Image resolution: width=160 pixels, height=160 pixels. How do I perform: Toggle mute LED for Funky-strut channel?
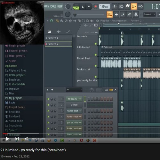(x=48, y=117)
